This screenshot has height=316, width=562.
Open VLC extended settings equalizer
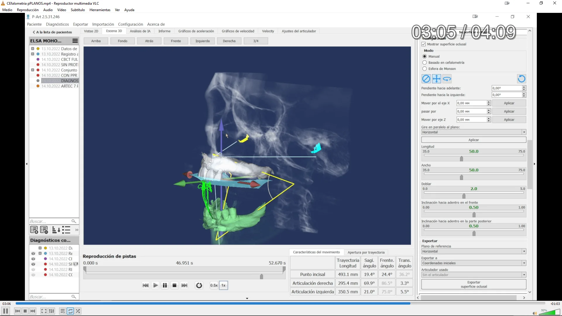click(52, 311)
